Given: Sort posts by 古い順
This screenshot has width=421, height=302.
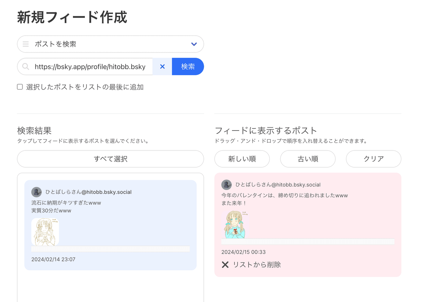Looking at the screenshot, I should pyautogui.click(x=308, y=159).
